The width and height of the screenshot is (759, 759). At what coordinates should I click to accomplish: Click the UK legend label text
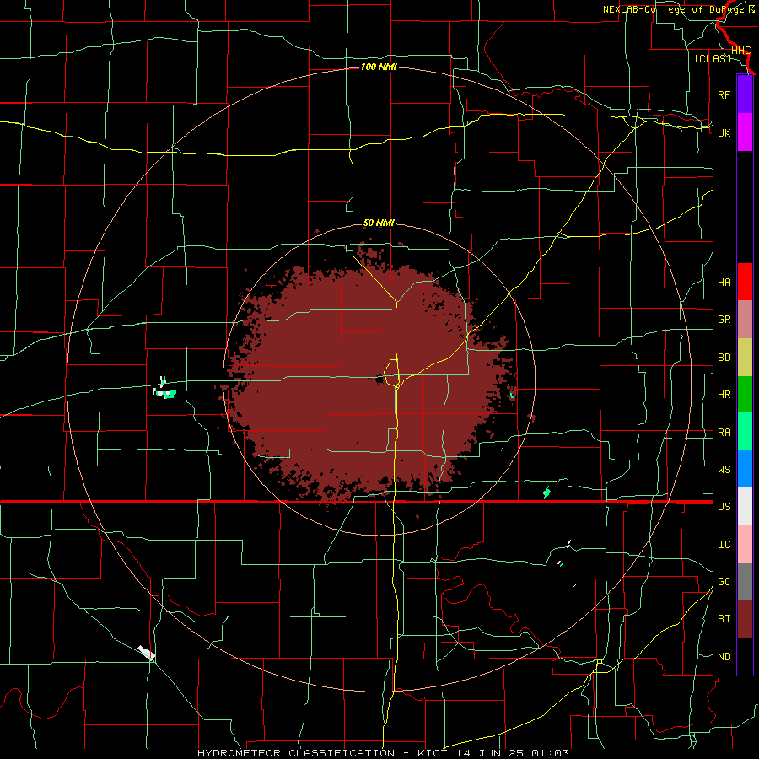pyautogui.click(x=724, y=132)
